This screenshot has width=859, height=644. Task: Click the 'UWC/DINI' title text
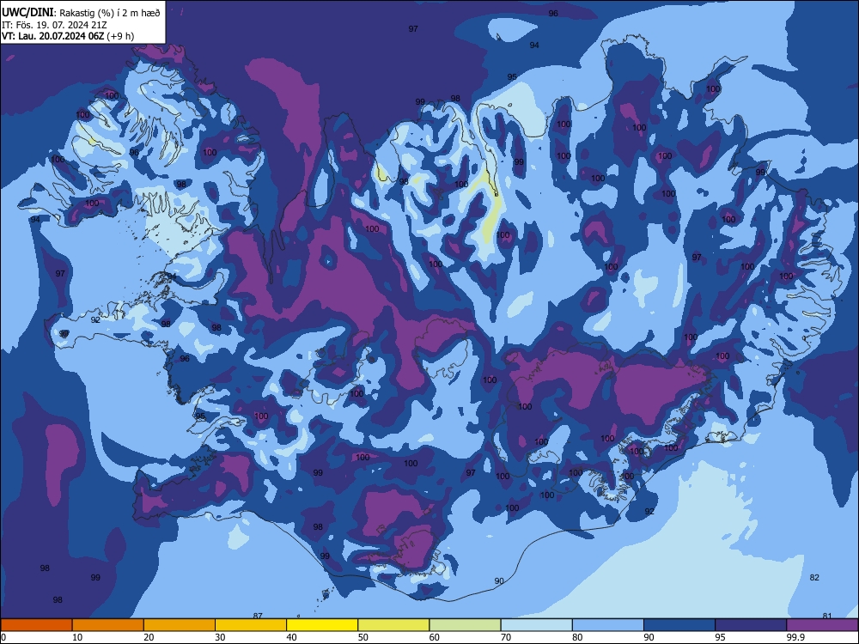point(28,12)
